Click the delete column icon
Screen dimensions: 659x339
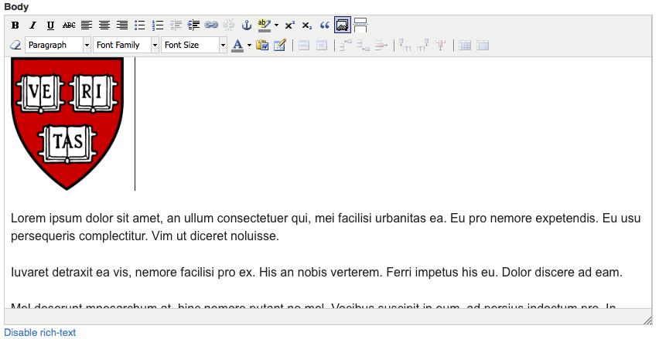(440, 45)
